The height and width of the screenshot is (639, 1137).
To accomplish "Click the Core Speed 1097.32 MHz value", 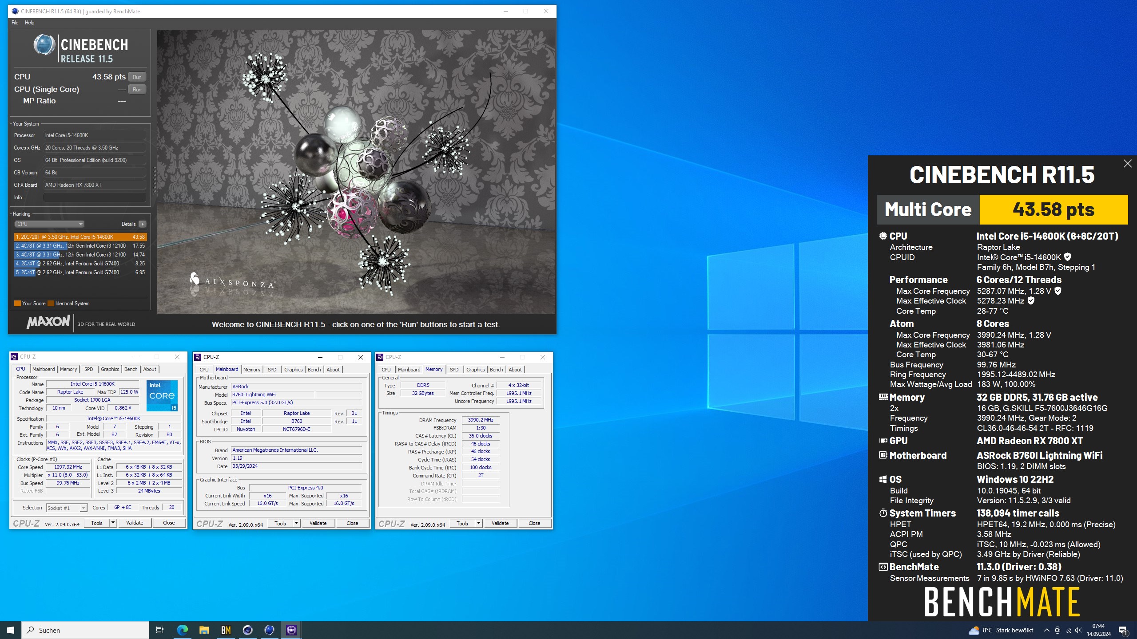I will click(68, 467).
